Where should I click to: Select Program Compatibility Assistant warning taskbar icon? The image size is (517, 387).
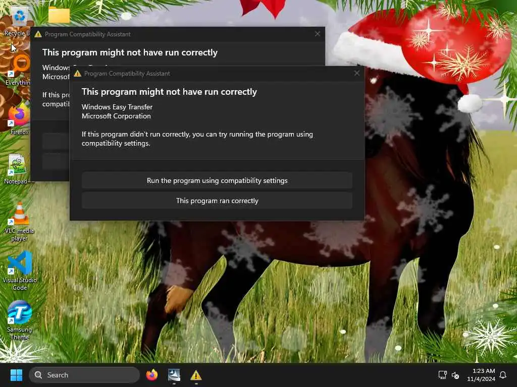[x=196, y=375]
